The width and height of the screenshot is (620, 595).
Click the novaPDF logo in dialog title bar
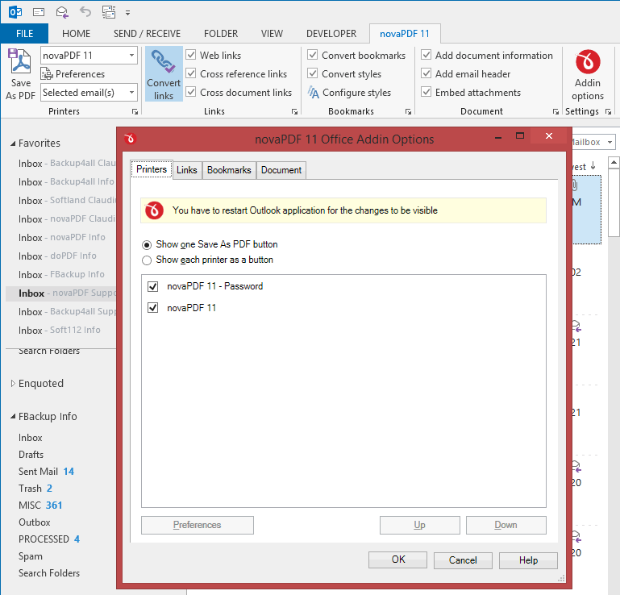pos(130,139)
